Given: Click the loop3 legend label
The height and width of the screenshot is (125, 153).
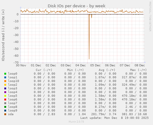Looking at the screenshot, I should [x=13, y=88].
